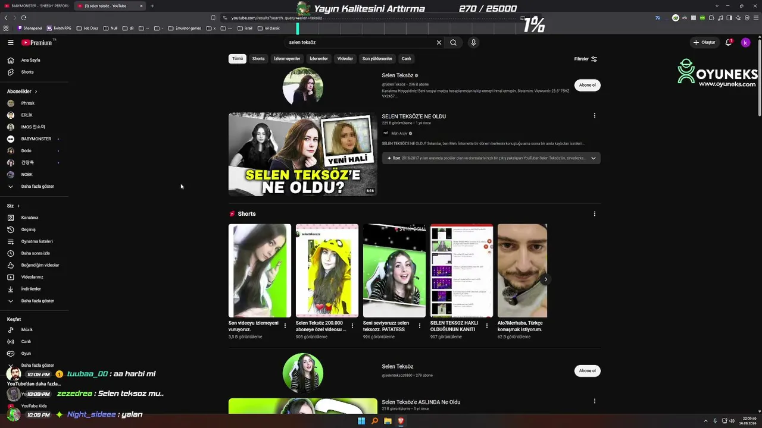762x428 pixels.
Task: Select the İzlenmeyenler filter chip
Action: [287, 59]
